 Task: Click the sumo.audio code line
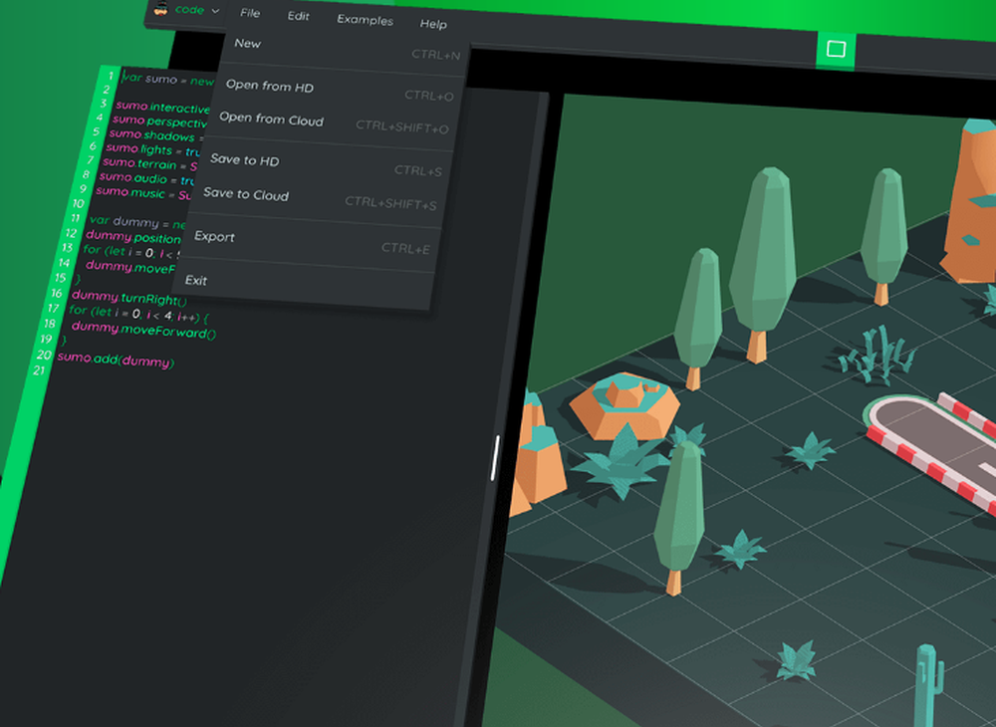click(146, 179)
